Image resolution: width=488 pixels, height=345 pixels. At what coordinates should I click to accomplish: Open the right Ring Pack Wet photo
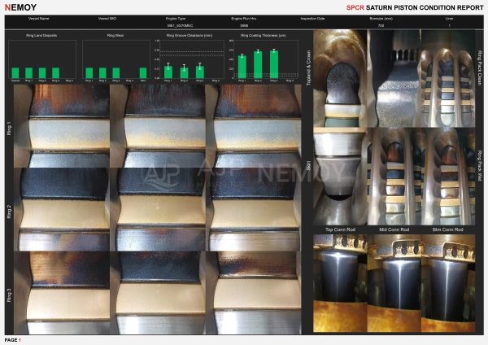click(x=448, y=177)
